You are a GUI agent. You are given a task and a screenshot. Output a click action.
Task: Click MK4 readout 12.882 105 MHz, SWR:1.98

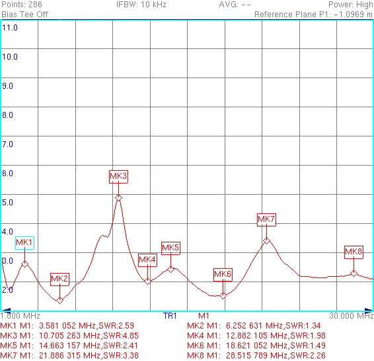[256, 336]
